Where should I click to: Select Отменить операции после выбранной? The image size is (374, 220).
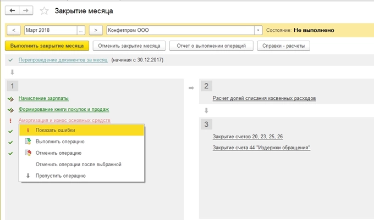click(x=82, y=165)
